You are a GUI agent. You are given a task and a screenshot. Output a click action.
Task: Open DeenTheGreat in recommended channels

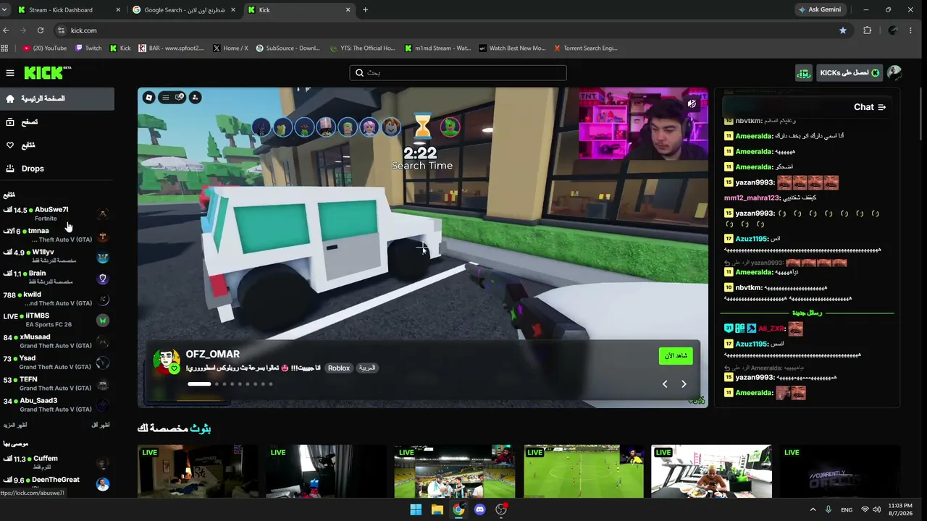tap(56, 483)
